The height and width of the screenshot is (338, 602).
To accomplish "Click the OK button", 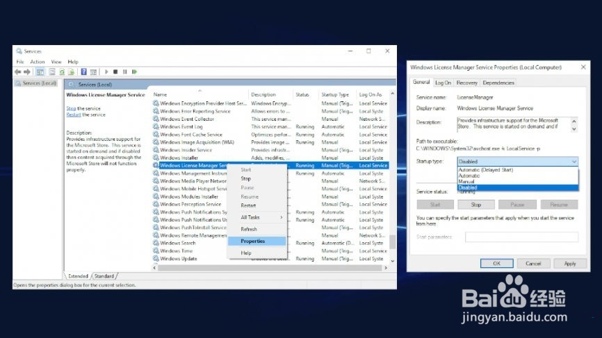I will [x=496, y=263].
